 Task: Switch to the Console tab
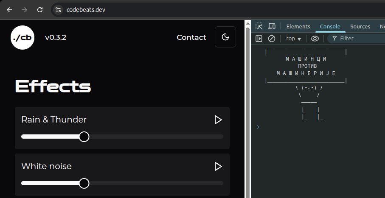click(x=330, y=26)
